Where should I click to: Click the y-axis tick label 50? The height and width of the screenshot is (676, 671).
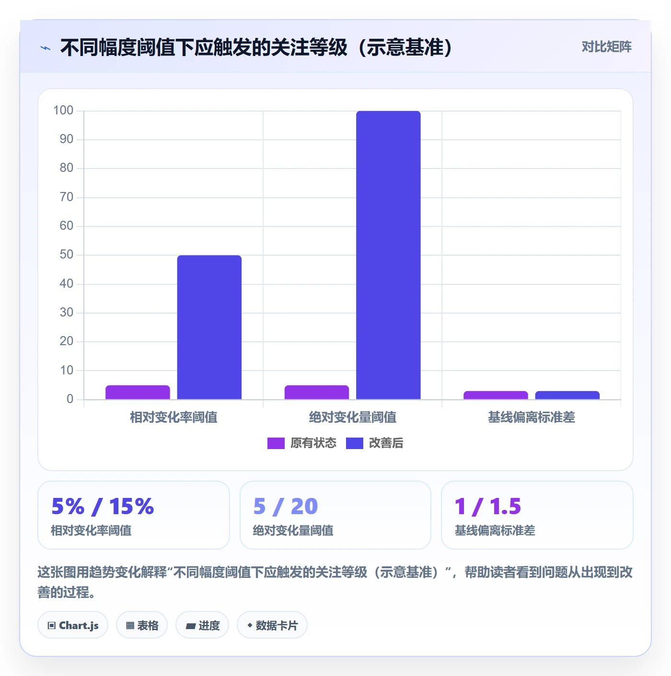[67, 255]
